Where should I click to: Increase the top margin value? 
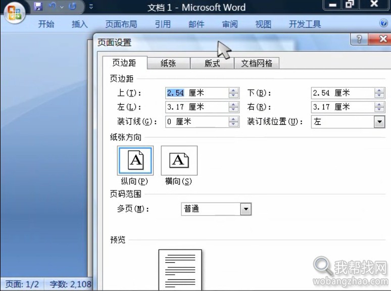click(234, 90)
